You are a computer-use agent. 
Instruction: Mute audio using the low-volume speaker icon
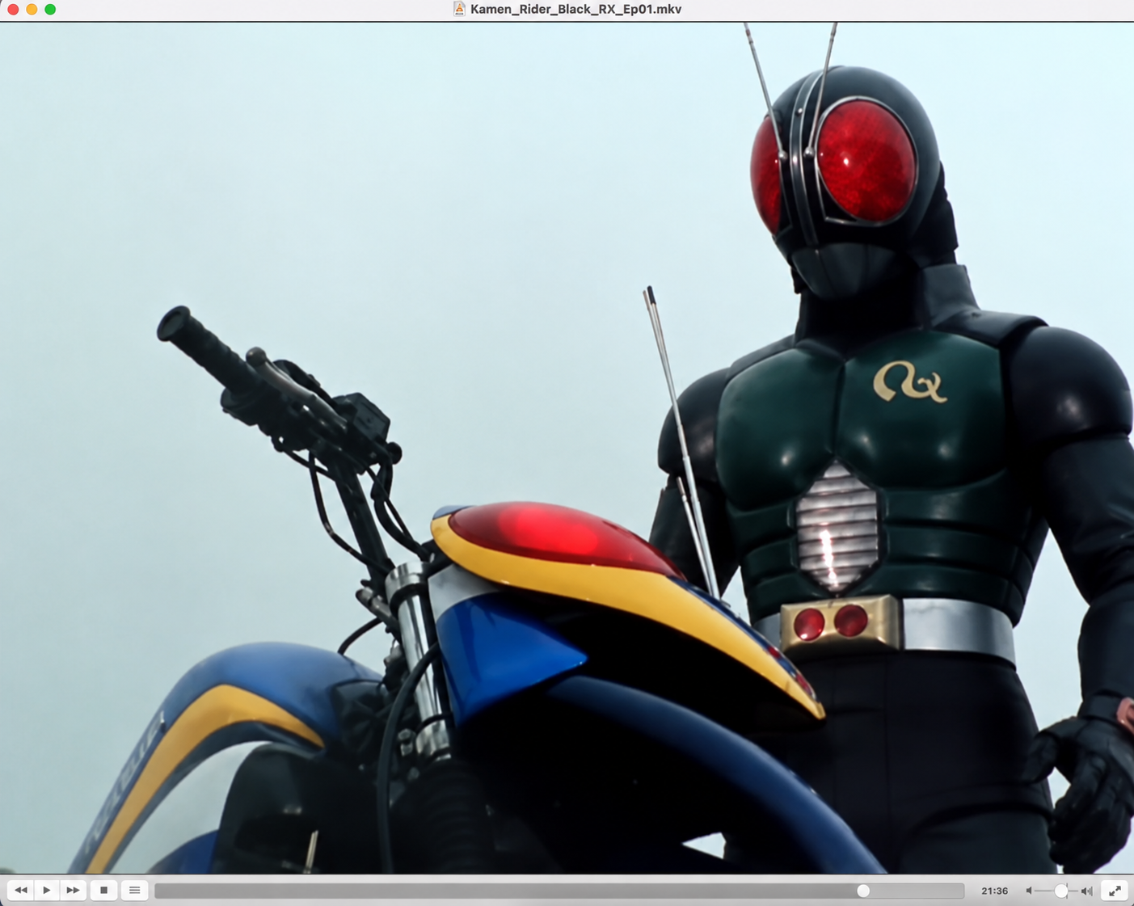pyautogui.click(x=1030, y=891)
